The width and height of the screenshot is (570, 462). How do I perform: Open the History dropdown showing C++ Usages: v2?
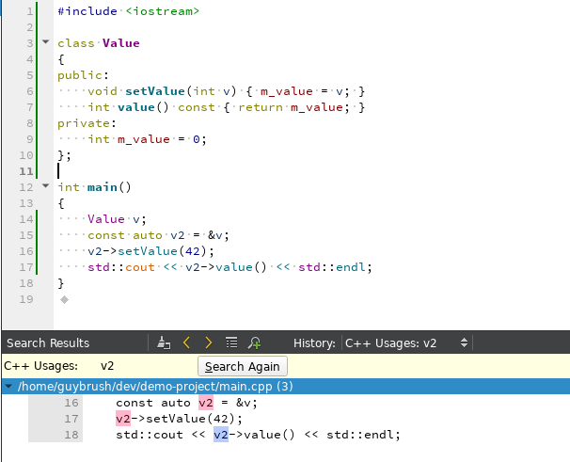coord(405,343)
